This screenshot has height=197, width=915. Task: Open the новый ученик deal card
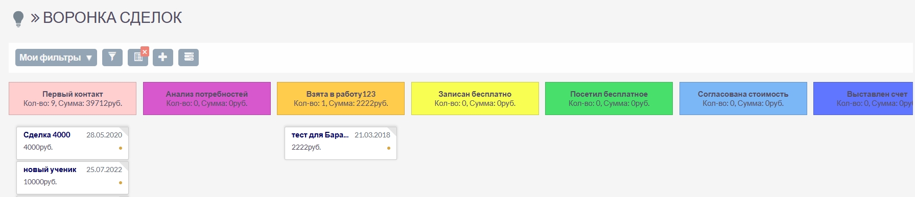(73, 178)
